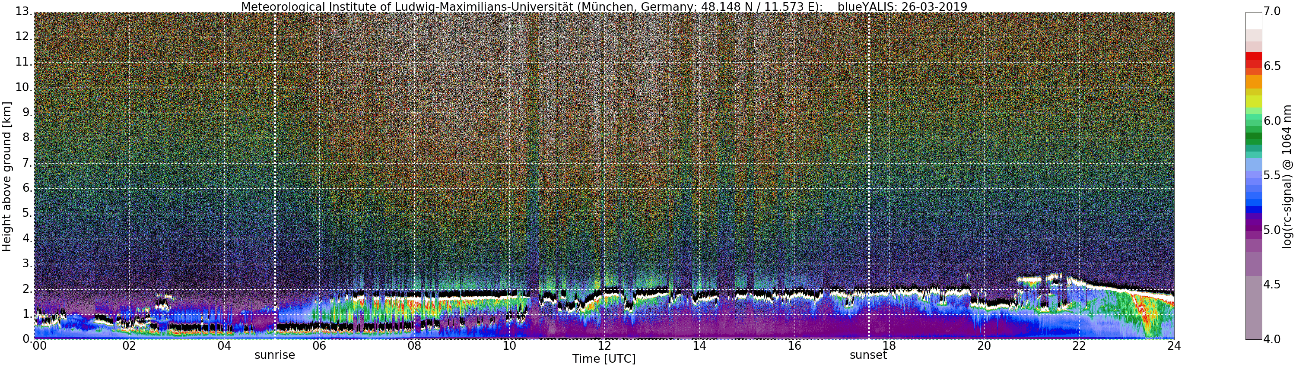Screen dimensions: 1296x367
Task: Click the x-axis tick label '14'
Action: (699, 346)
